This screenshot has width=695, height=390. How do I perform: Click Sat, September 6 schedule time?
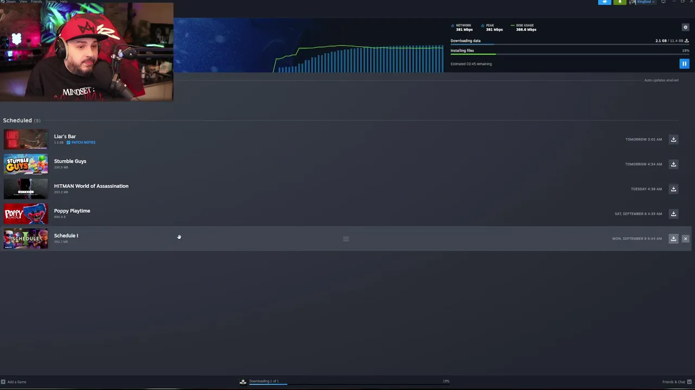pos(638,213)
